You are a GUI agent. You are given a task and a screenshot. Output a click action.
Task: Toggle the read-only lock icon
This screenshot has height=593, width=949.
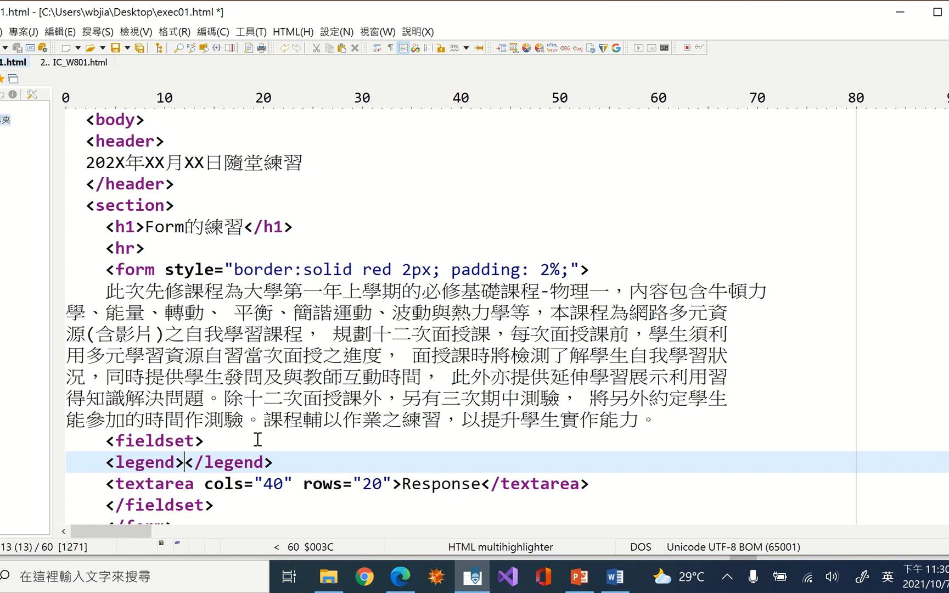pos(440,48)
